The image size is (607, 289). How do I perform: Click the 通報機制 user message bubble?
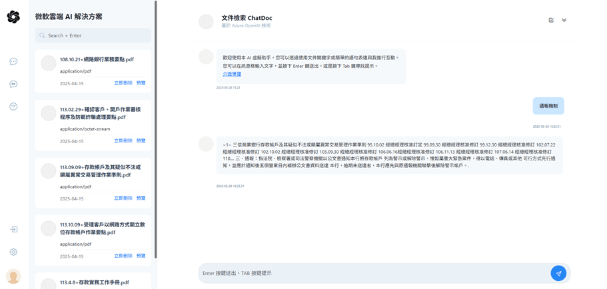(x=548, y=106)
